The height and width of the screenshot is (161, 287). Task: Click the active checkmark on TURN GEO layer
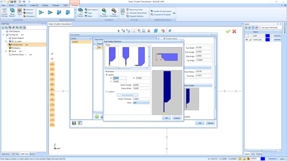[x=250, y=40]
